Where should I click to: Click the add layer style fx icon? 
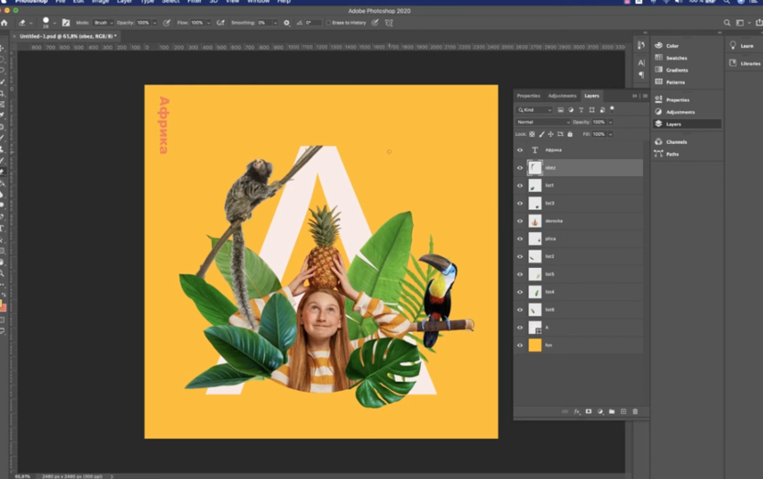coord(577,411)
